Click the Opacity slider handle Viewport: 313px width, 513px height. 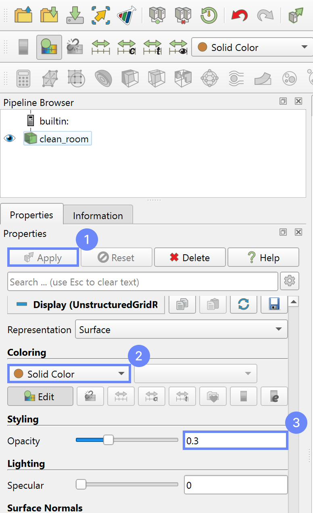(109, 440)
